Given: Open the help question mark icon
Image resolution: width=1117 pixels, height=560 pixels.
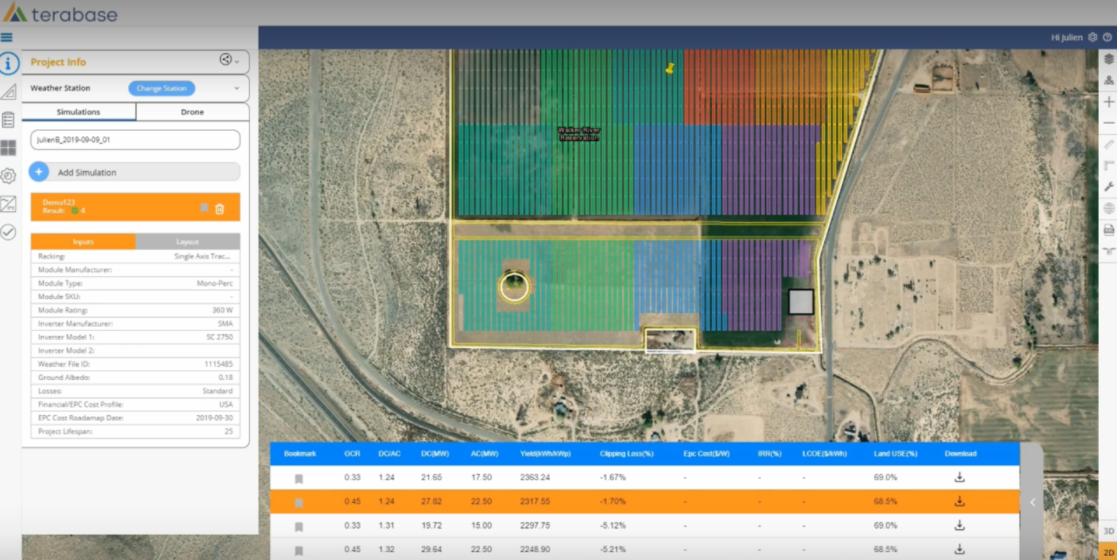Looking at the screenshot, I should click(x=1107, y=37).
